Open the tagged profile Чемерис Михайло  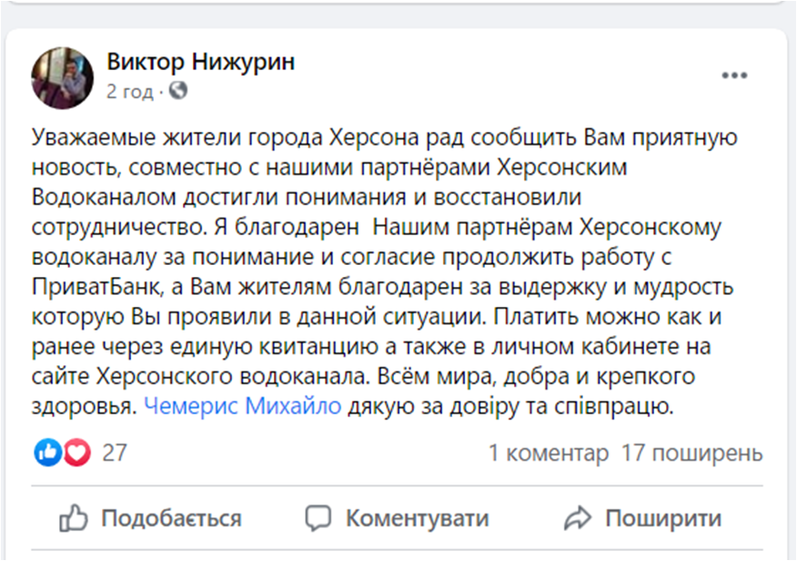tap(243, 407)
